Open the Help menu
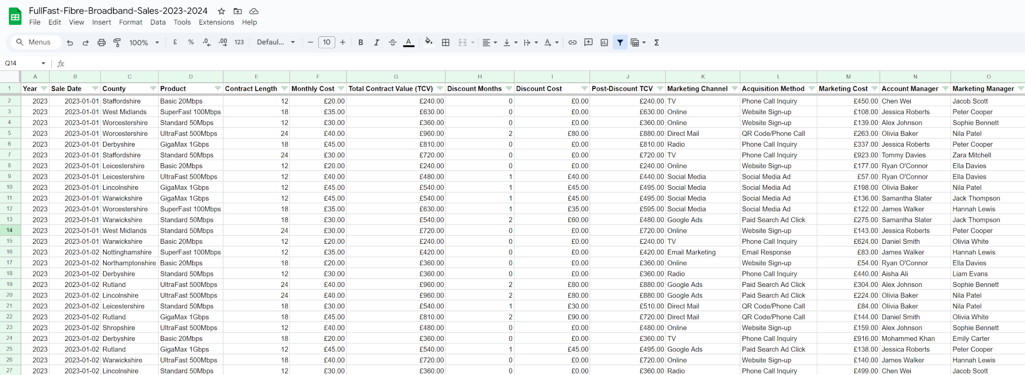The width and height of the screenshot is (1025, 375). 249,22
